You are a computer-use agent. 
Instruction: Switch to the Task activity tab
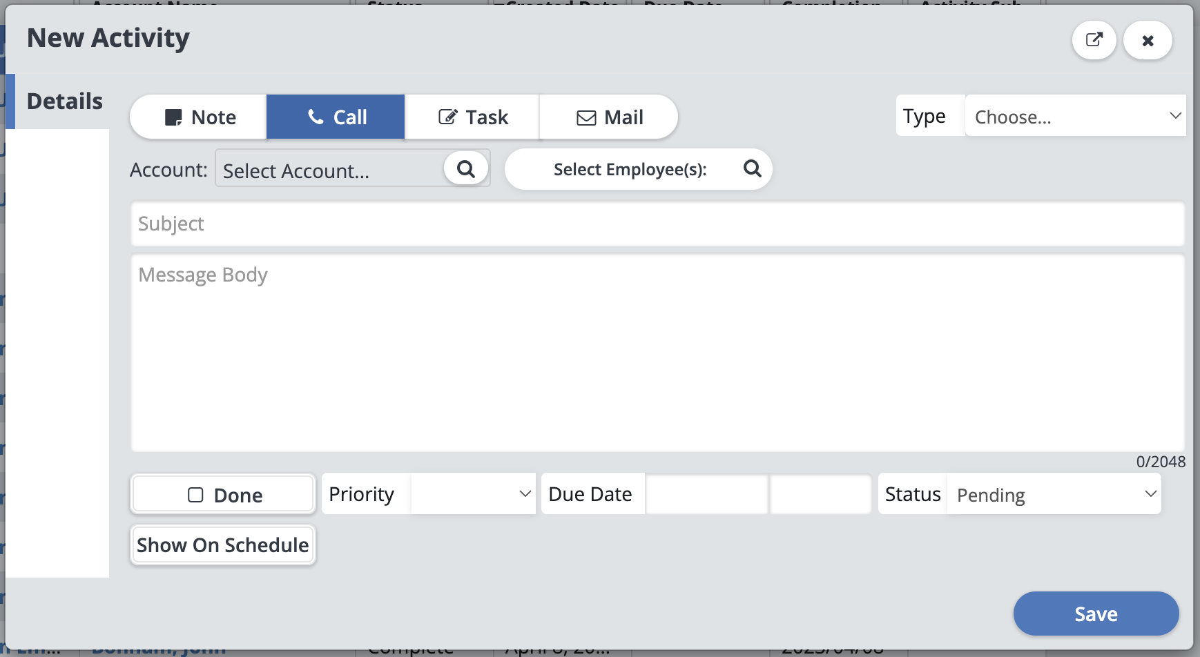(x=472, y=117)
